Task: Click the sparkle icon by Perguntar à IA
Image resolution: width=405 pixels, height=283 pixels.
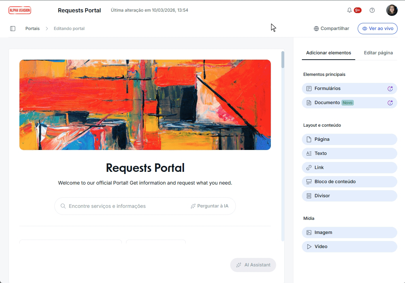Action: (193, 206)
